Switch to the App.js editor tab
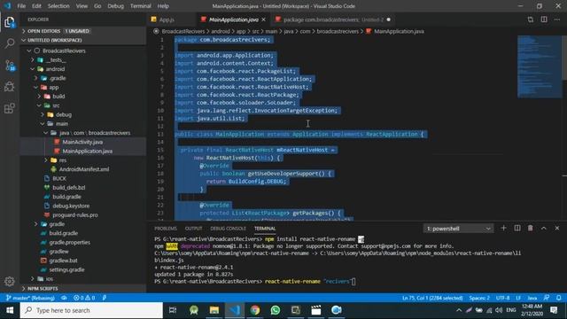Screen dimensions: 567x319 click(167, 19)
